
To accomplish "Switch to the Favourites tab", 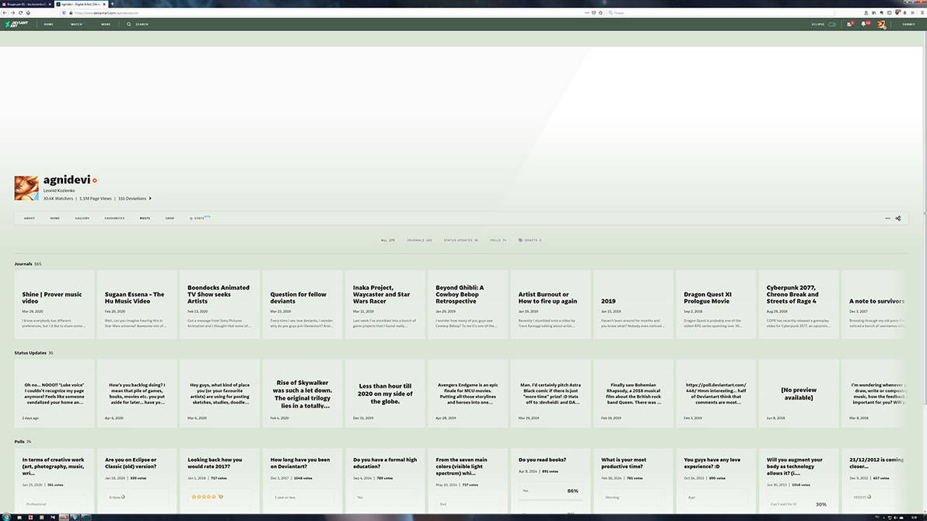I will click(x=114, y=219).
